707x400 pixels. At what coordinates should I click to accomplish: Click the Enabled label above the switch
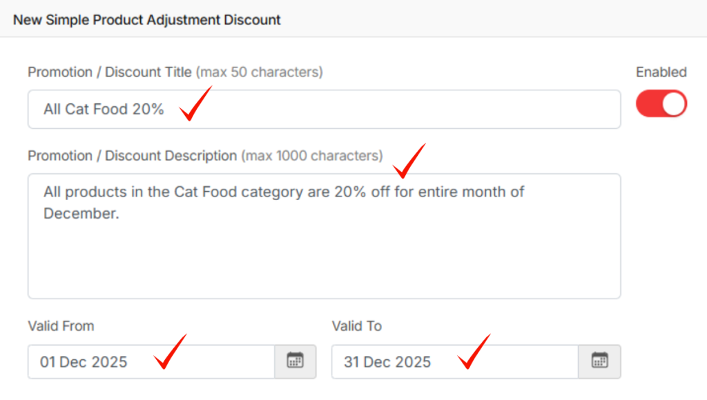pyautogui.click(x=661, y=72)
